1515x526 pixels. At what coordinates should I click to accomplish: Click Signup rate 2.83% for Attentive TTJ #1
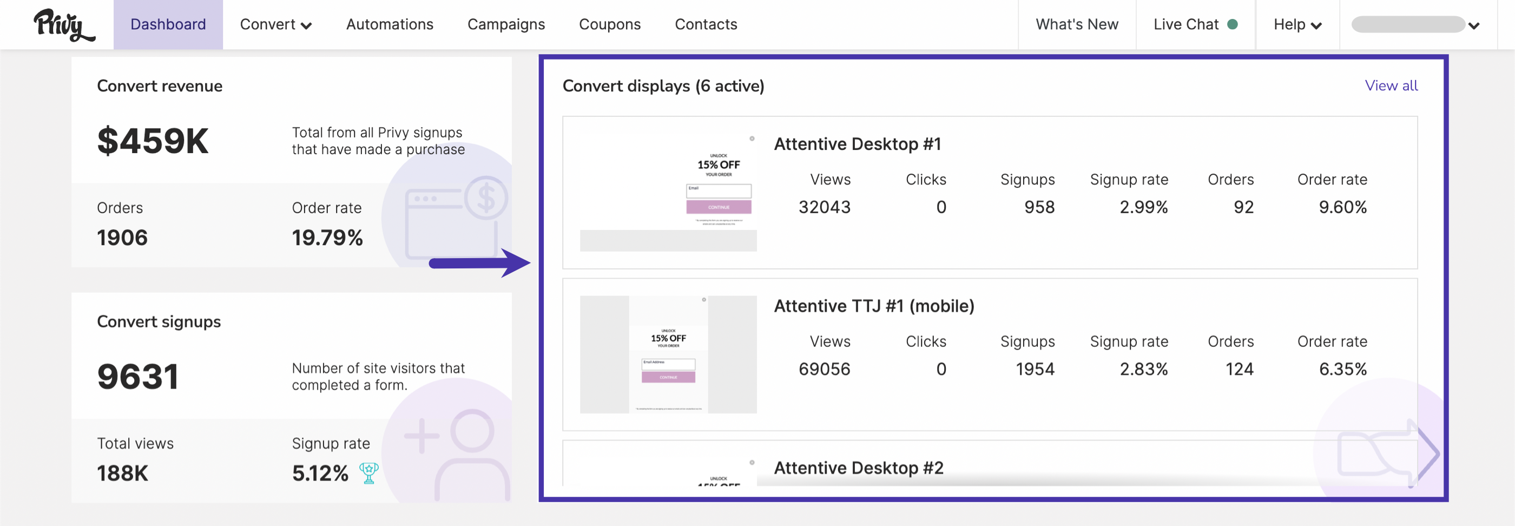coord(1143,369)
